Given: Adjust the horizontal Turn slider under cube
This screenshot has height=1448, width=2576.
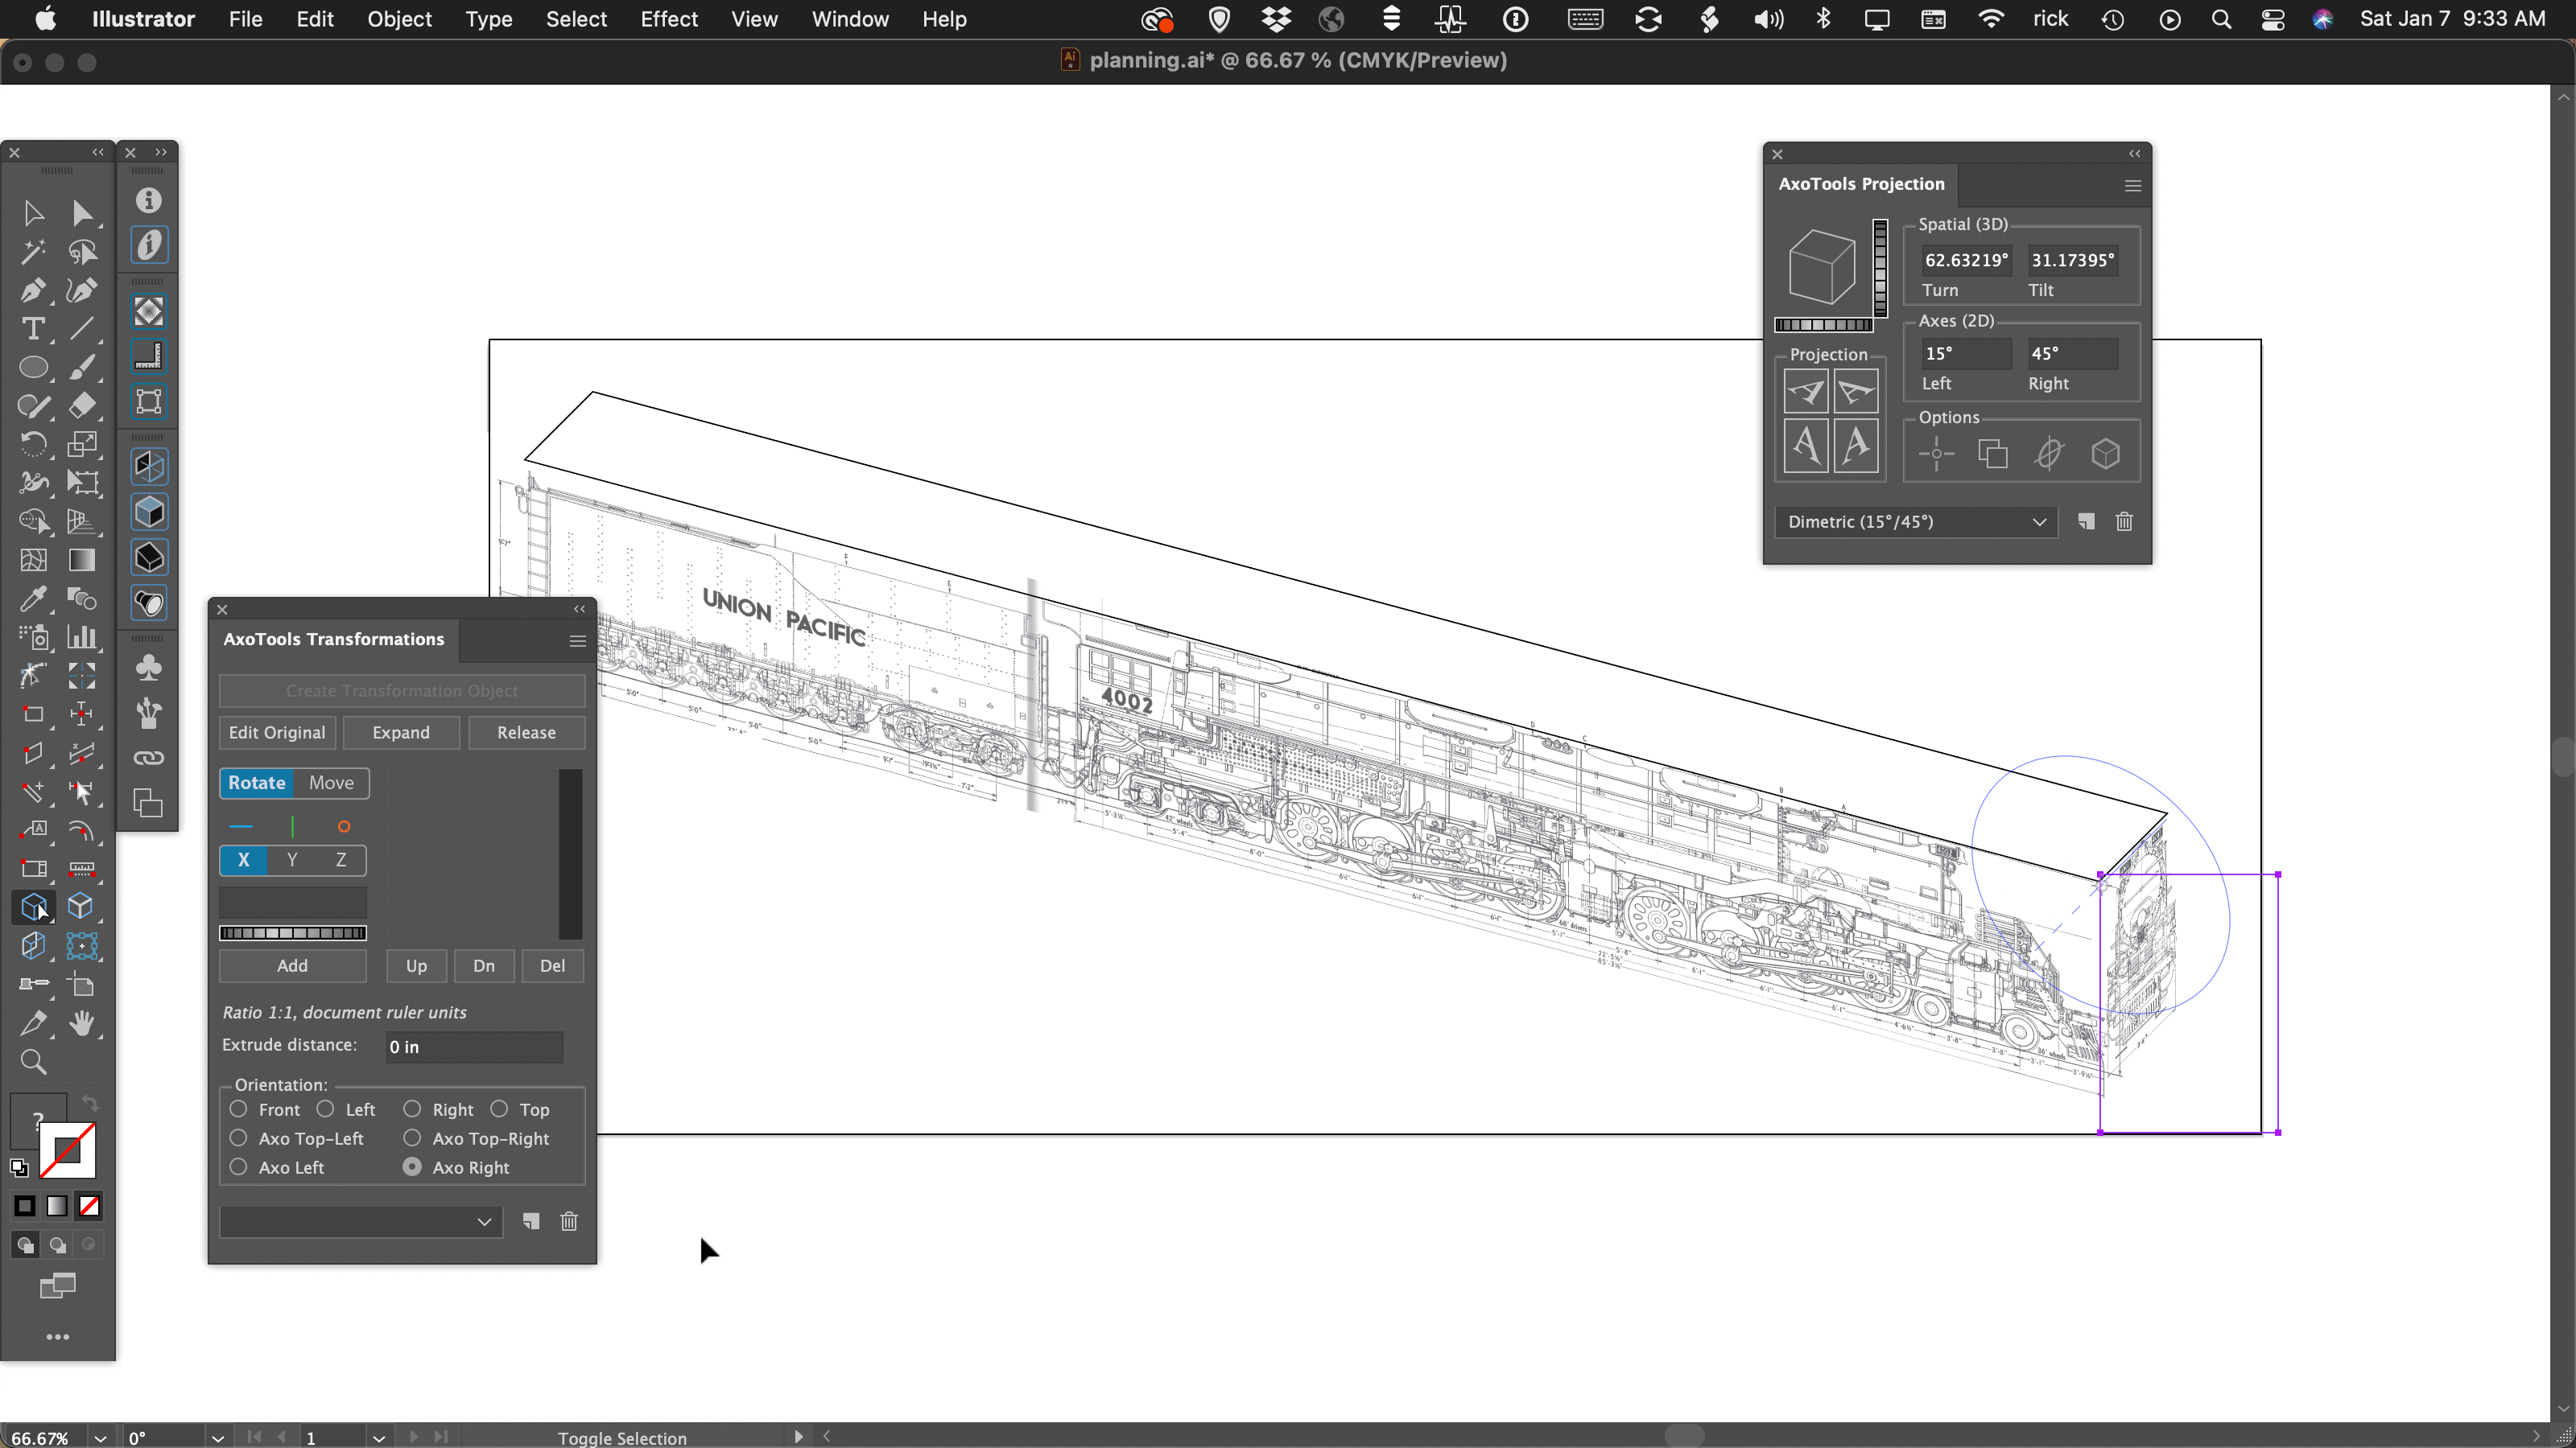Looking at the screenshot, I should pyautogui.click(x=1823, y=325).
